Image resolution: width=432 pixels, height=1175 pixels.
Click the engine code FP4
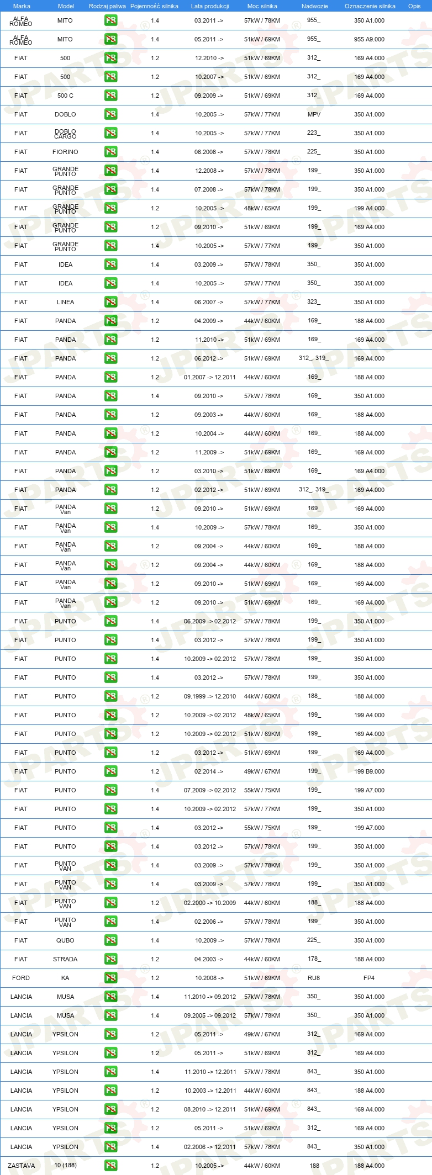[x=369, y=978]
